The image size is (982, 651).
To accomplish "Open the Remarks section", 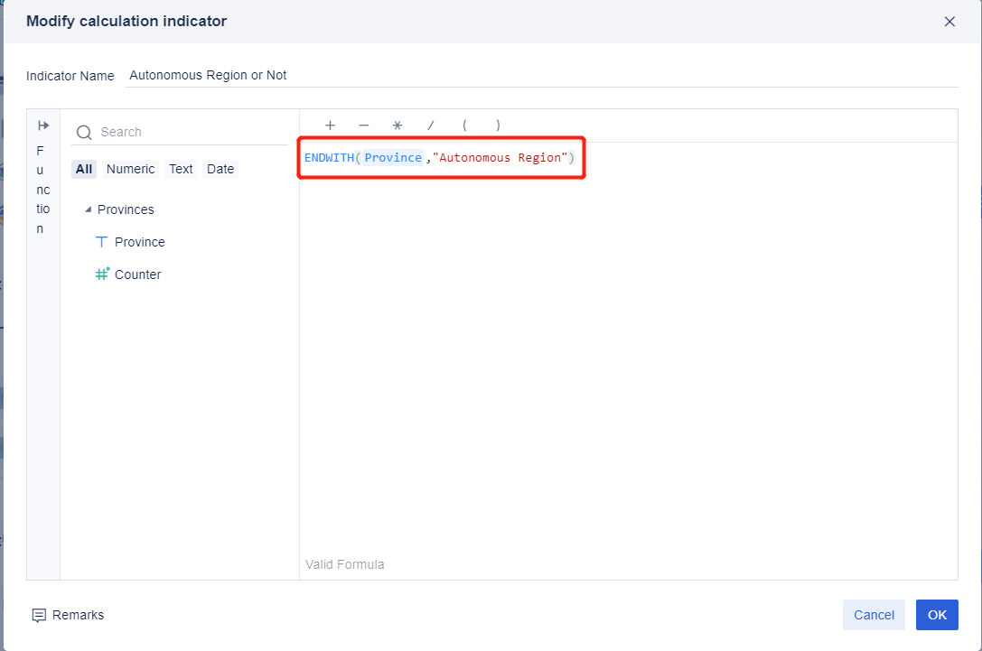I will pos(68,615).
